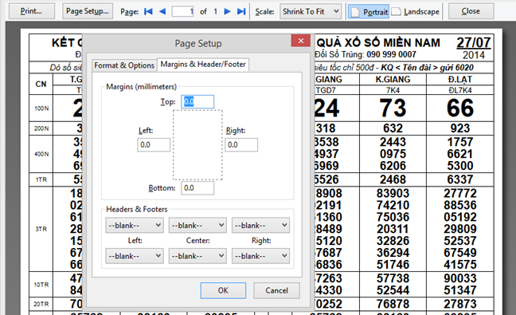
Task: Click number 27873 in Đ.LẠT column
Action: [x=460, y=304]
